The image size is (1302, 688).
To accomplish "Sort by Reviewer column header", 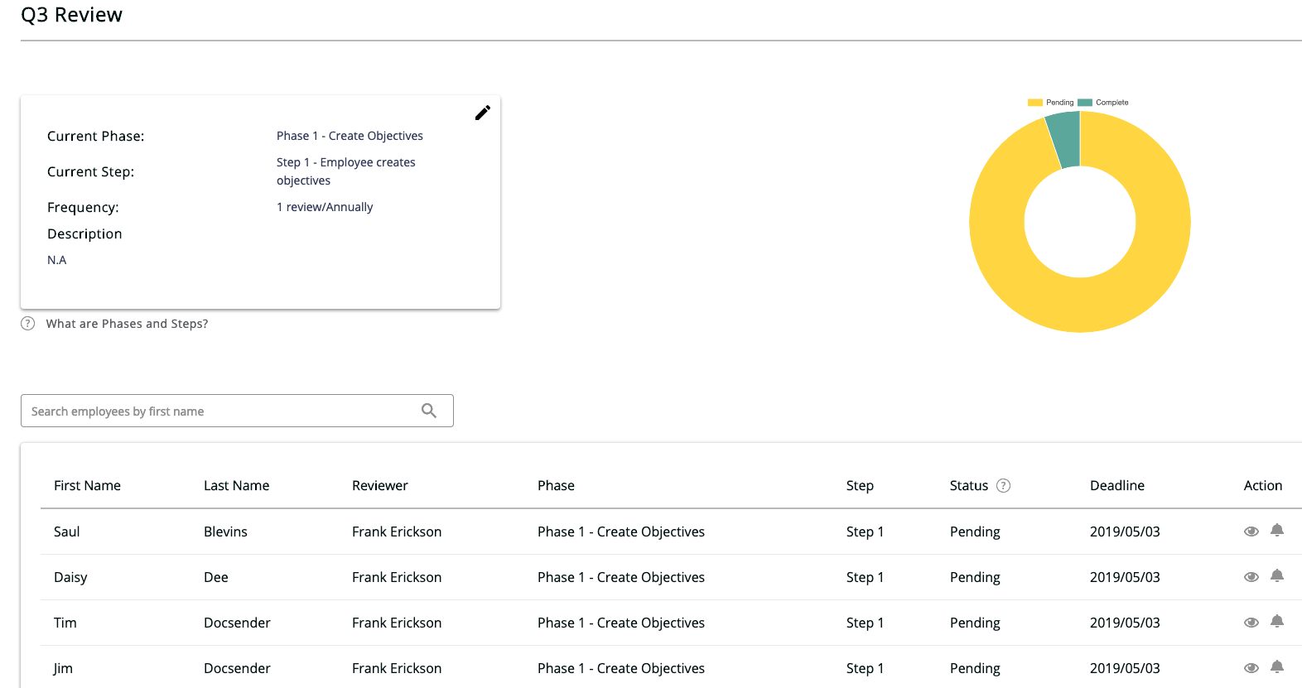I will 380,486.
